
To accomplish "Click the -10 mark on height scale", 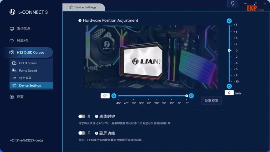I will pos(236,81).
